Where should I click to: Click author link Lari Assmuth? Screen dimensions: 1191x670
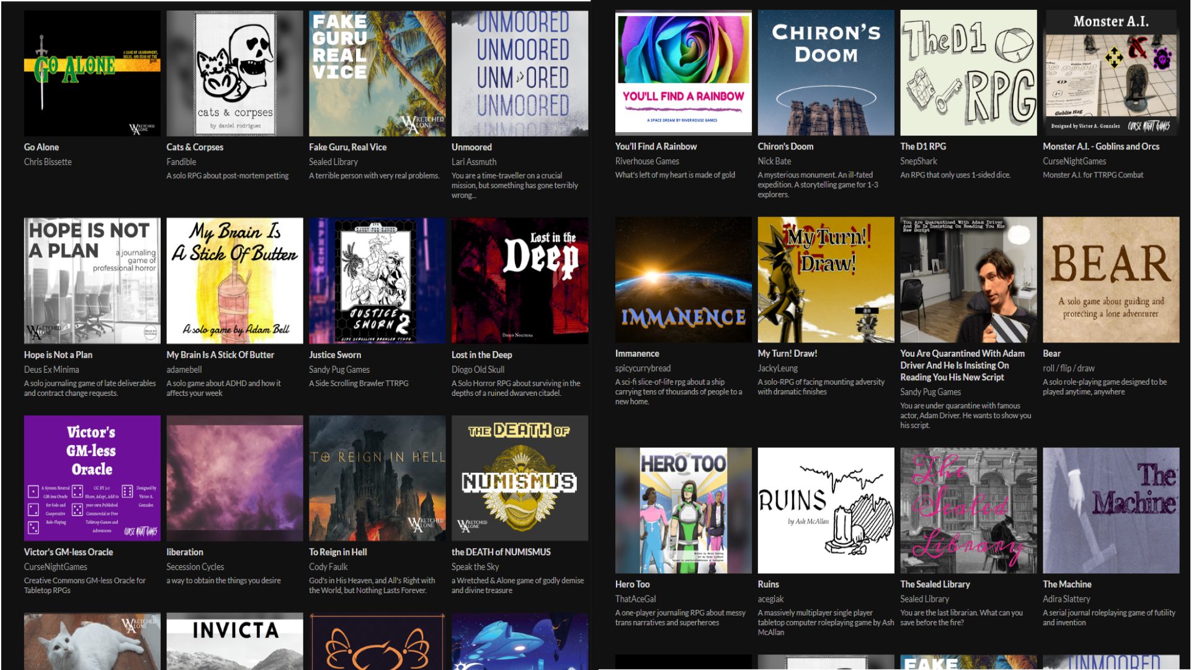[473, 162]
